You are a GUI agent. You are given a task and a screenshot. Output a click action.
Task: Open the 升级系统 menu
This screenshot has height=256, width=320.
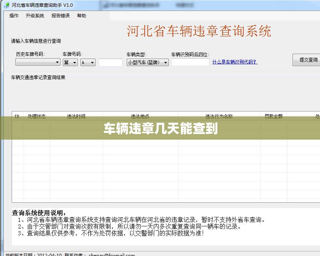coord(35,16)
